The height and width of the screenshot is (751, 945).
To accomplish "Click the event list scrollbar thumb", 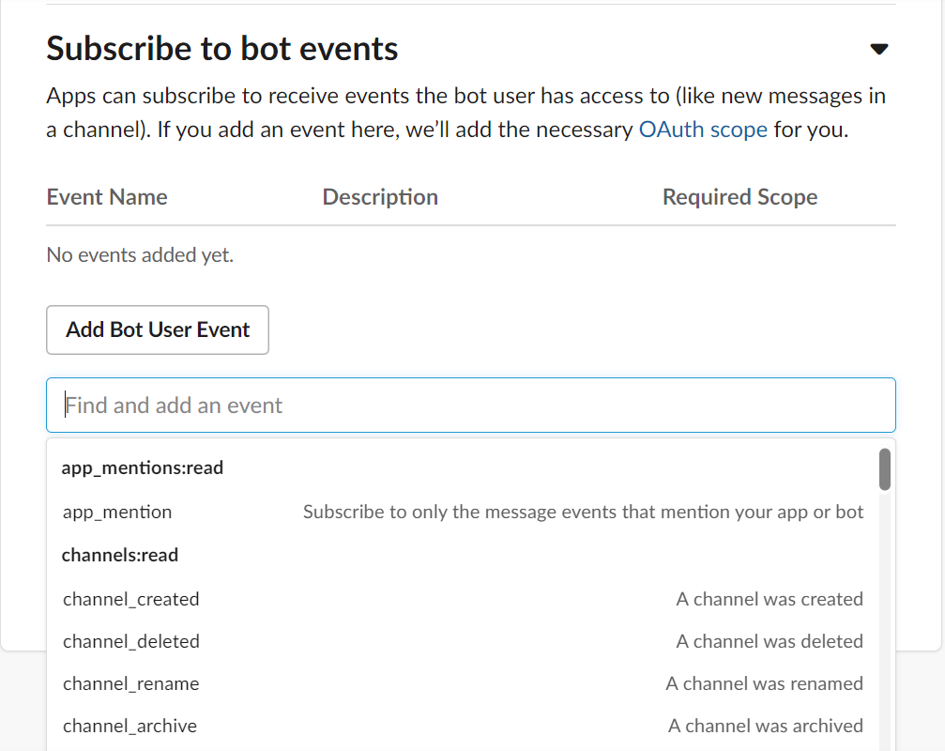I will click(x=884, y=469).
